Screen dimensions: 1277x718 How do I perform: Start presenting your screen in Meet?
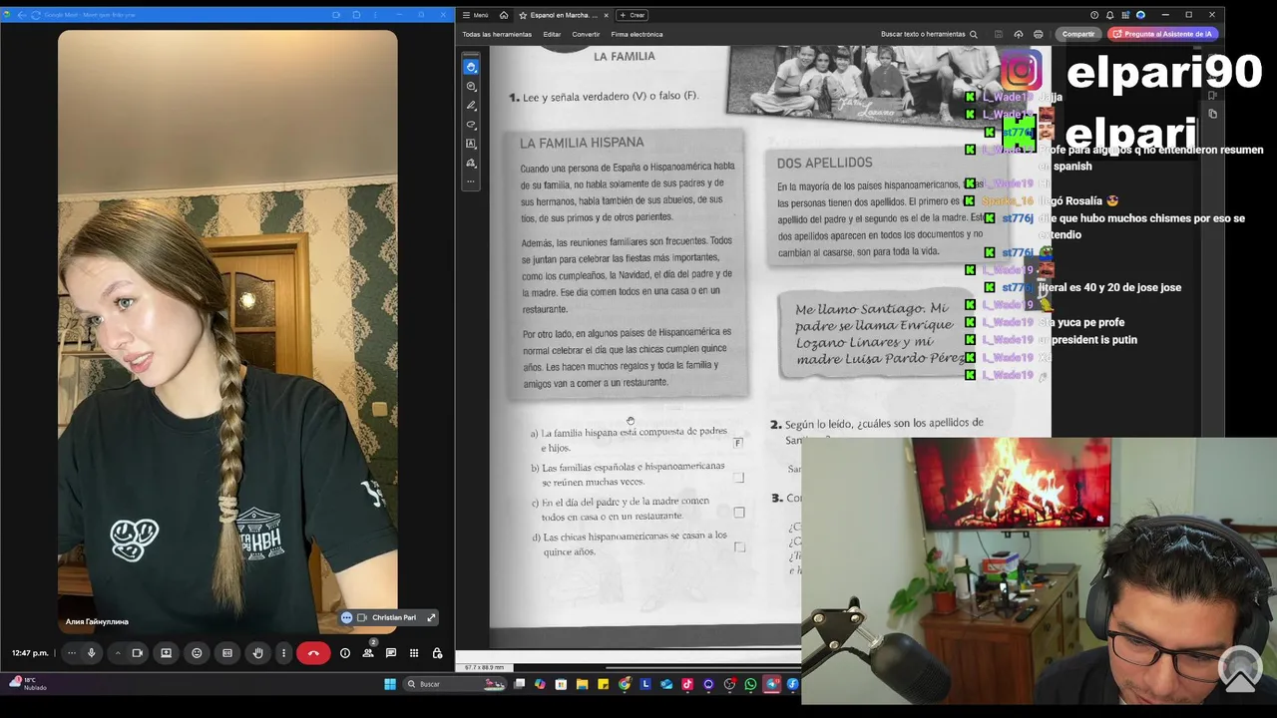point(167,653)
